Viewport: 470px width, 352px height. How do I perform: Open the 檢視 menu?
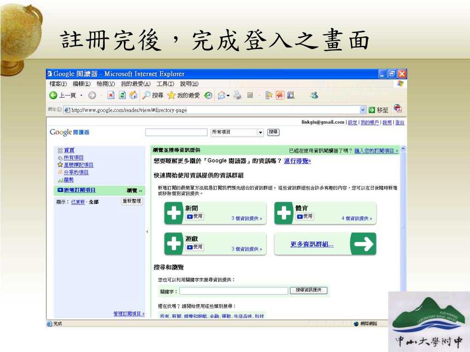coord(106,84)
